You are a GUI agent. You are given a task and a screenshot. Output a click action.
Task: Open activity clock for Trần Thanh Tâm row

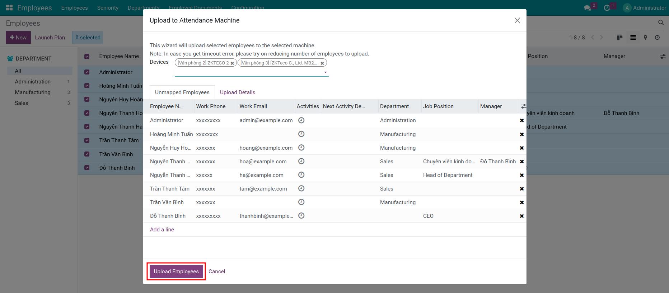click(301, 188)
